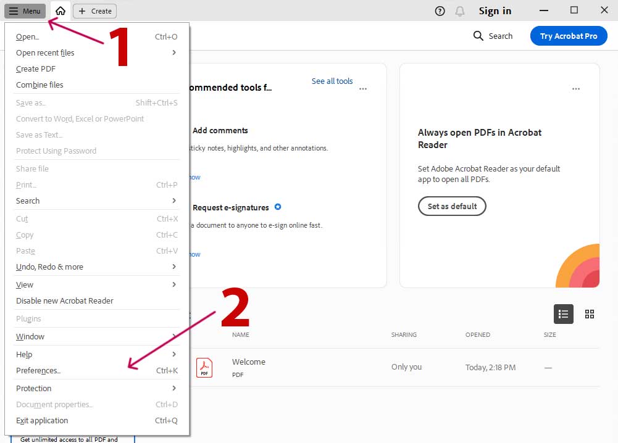The image size is (618, 443).
Task: Expand Open recent files submenu
Action: click(96, 53)
